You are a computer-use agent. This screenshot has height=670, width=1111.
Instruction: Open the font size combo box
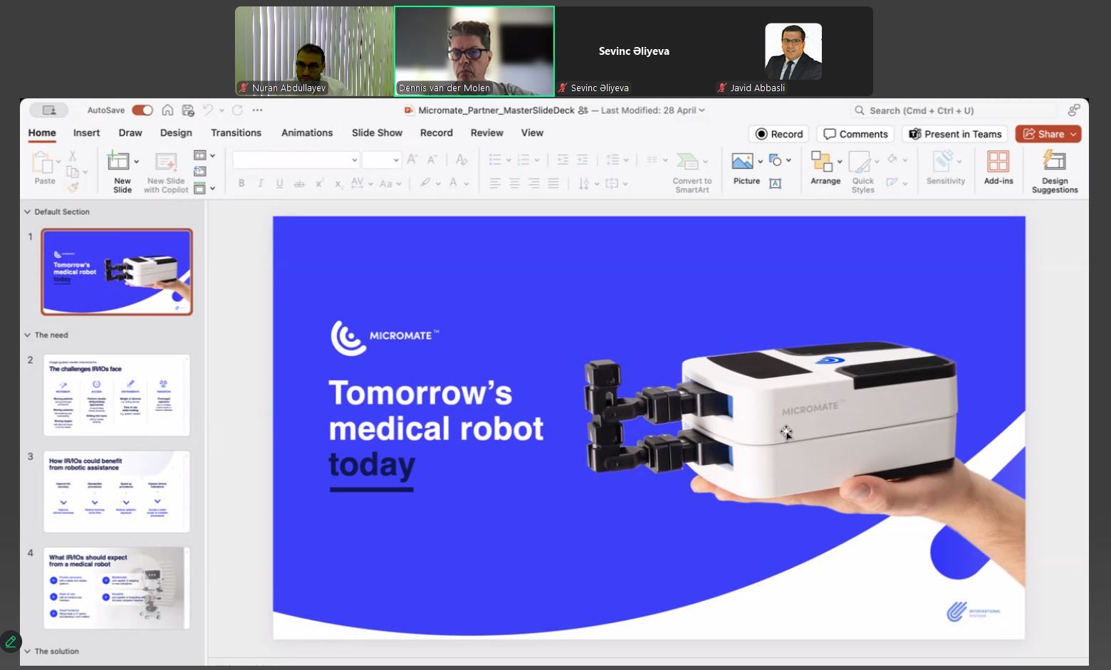(381, 160)
